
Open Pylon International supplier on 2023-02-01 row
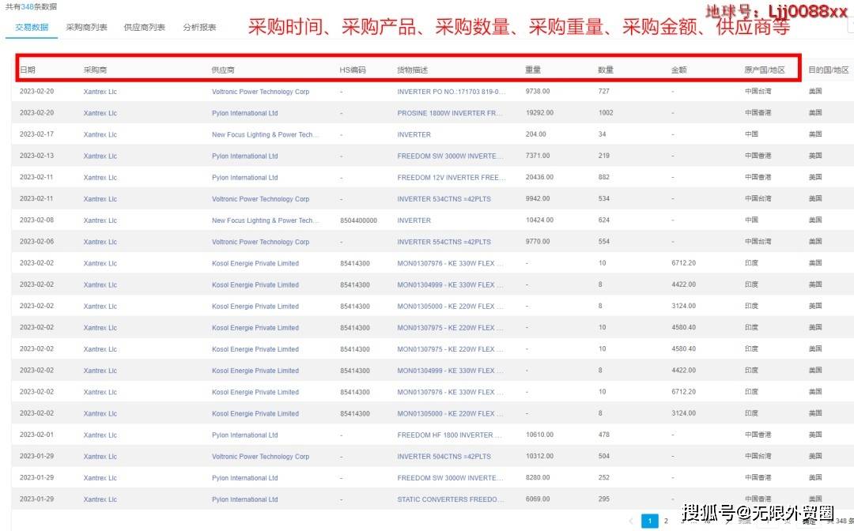(244, 435)
